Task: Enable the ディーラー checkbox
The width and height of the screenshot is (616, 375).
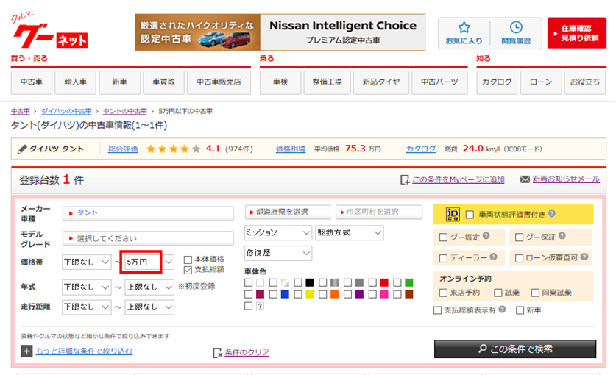Action: [443, 258]
